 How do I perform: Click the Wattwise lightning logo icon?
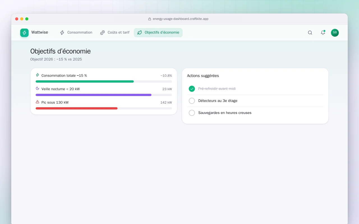24,33
